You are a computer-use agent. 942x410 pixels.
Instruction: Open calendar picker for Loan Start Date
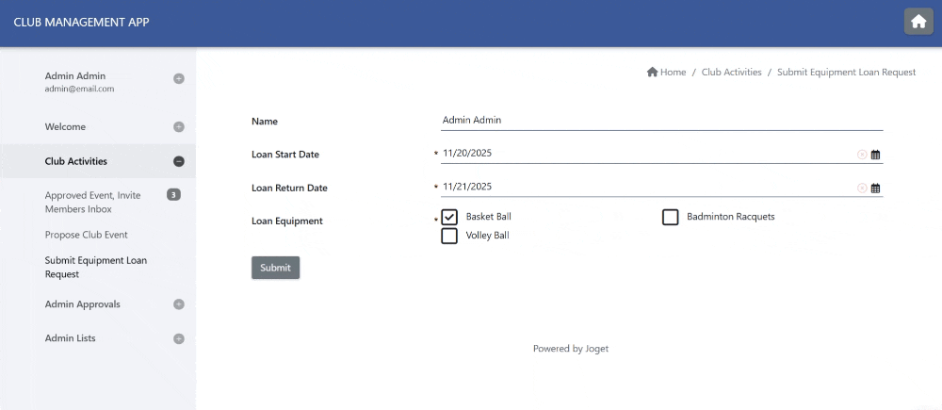(875, 155)
